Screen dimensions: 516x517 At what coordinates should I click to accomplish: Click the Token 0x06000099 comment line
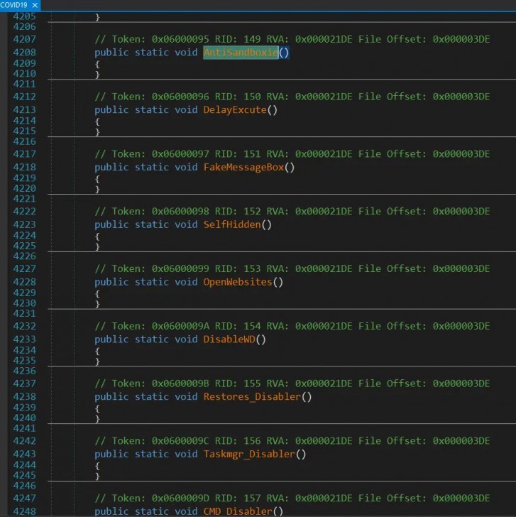click(x=292, y=268)
